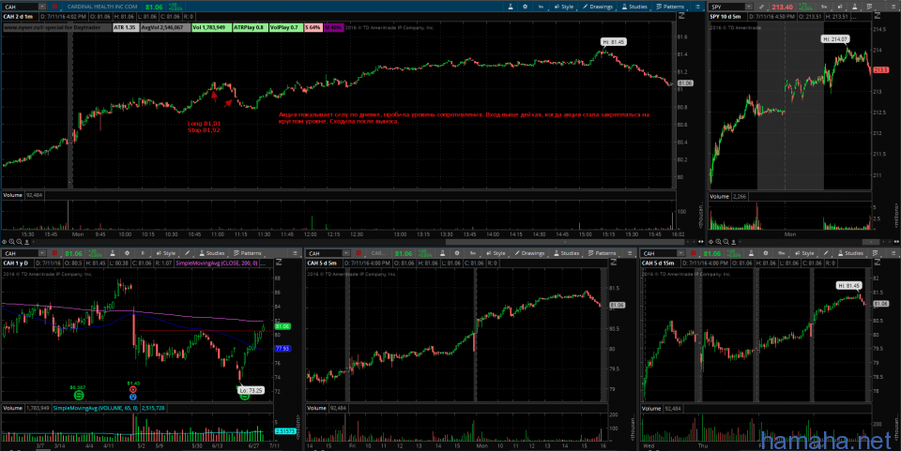Screen dimensions: 901x451
Task: Click the CAH 2 d 1m timeframe label
Action: point(19,17)
